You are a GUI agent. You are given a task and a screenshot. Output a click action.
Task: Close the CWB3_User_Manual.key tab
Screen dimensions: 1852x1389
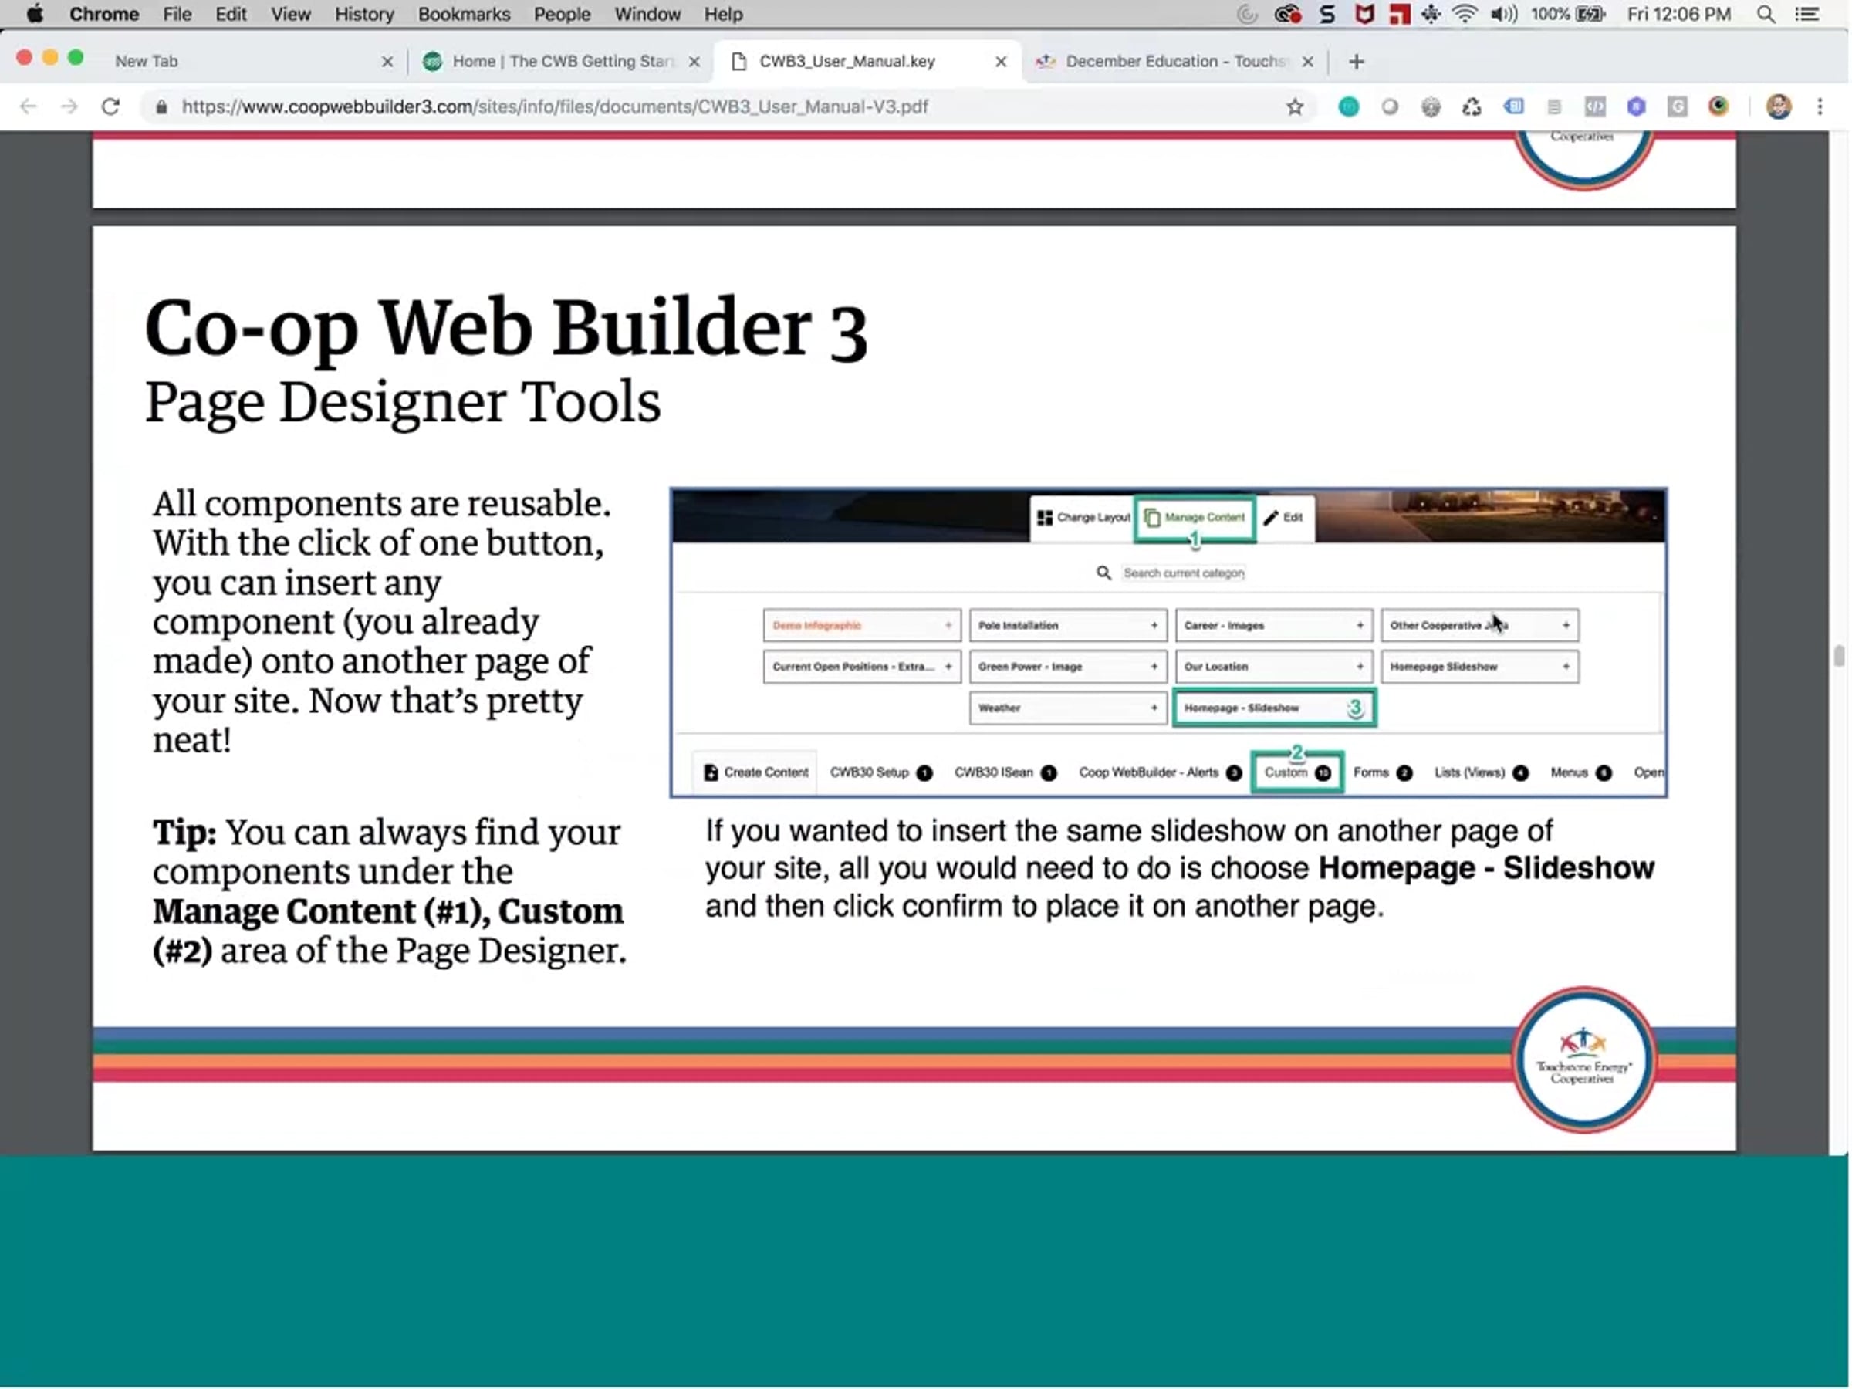click(1001, 61)
